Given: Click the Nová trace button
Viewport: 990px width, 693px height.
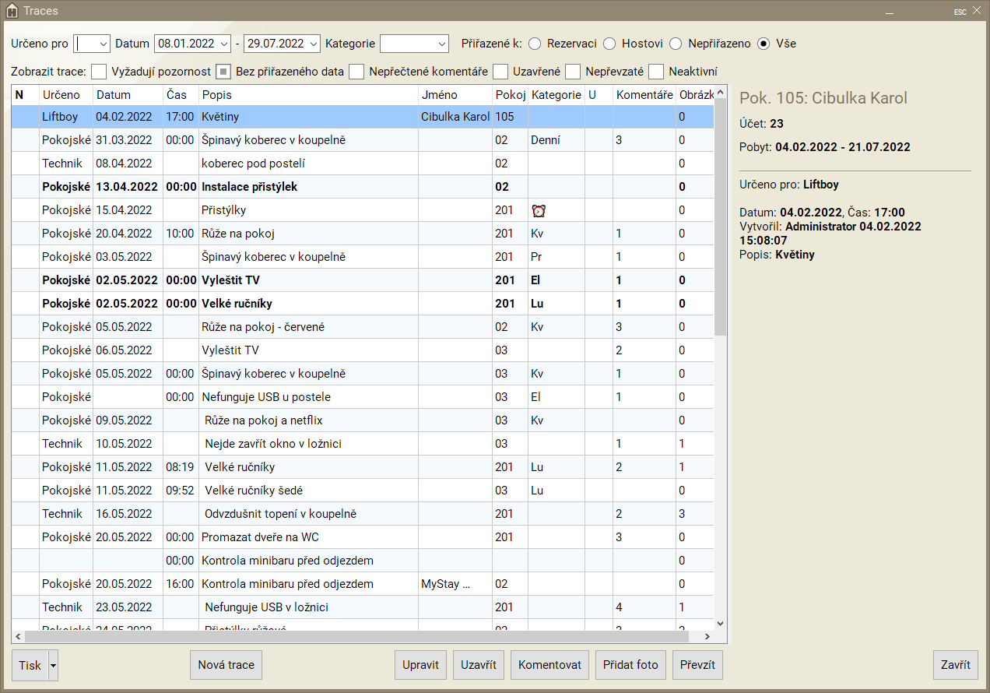Looking at the screenshot, I should pyautogui.click(x=226, y=665).
